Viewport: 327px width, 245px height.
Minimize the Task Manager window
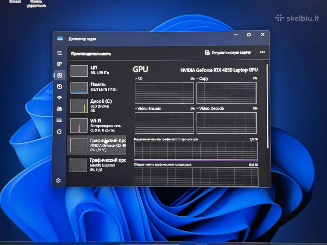235,35
